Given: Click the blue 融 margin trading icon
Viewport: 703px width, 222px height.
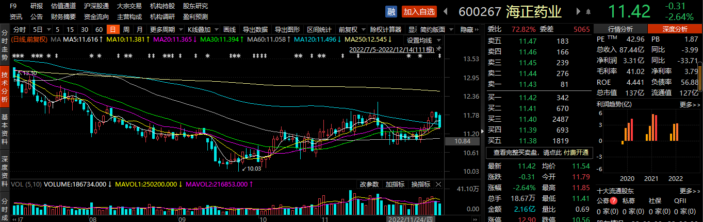Looking at the screenshot, I should [x=391, y=11].
